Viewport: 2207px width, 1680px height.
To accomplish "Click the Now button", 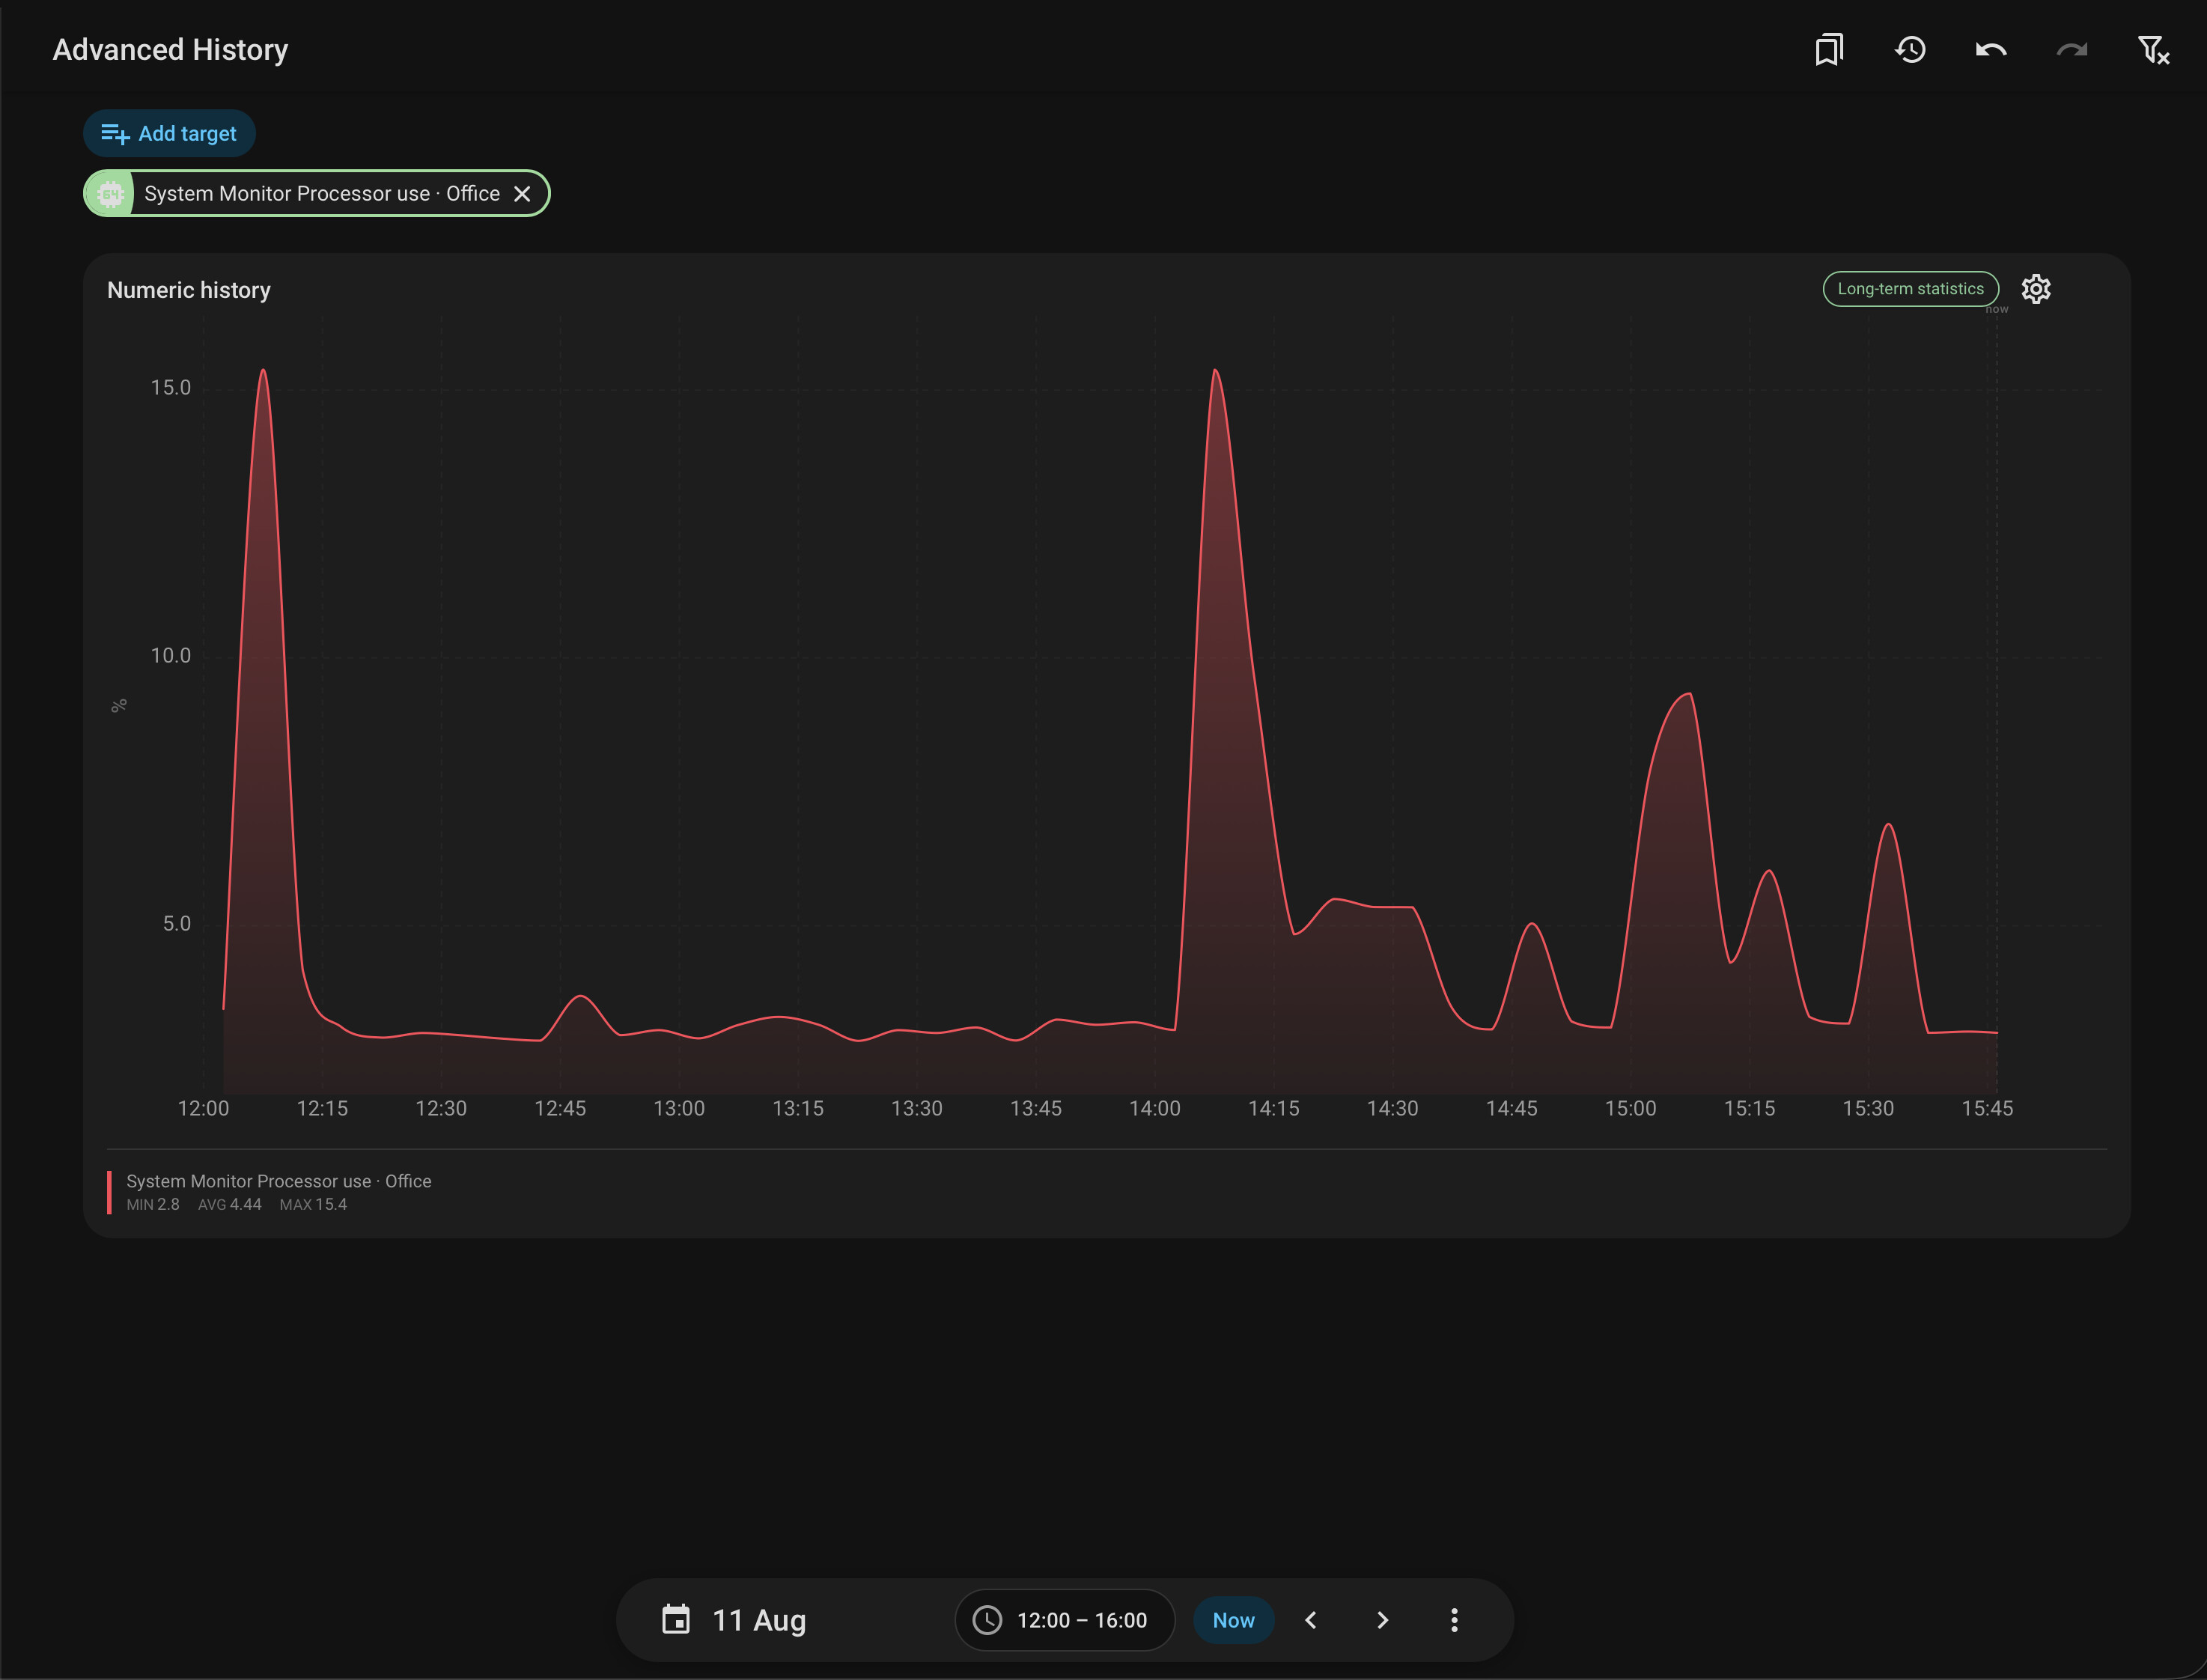I will [1233, 1620].
